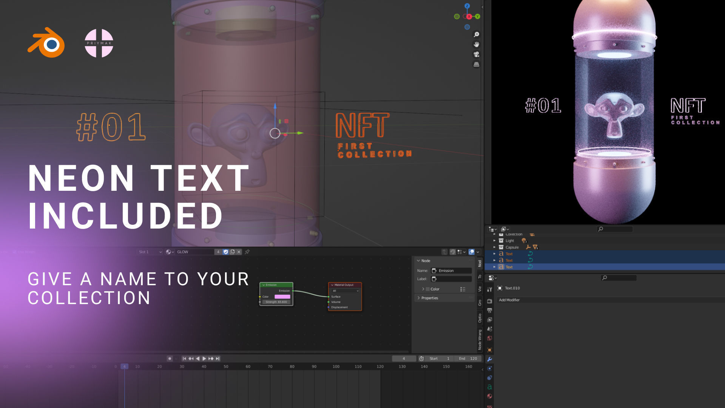This screenshot has height=408, width=725.
Task: Open the Output properties tab icon
Action: 490,311
